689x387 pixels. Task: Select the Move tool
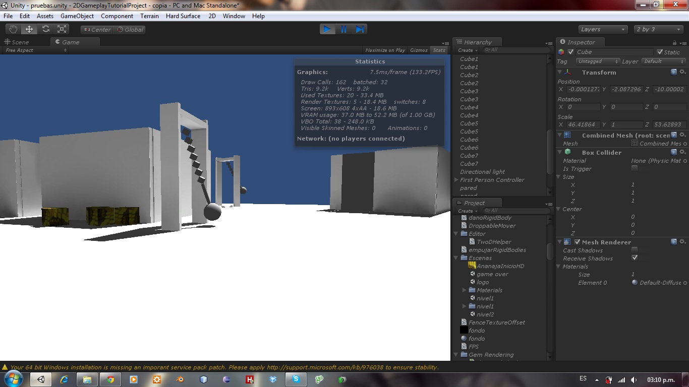pos(29,29)
